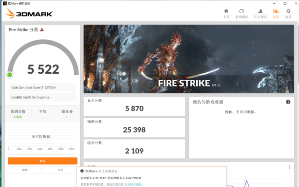The height and width of the screenshot is (187, 299).
Task: Maximize the 3DMark window
Action: 285,3
